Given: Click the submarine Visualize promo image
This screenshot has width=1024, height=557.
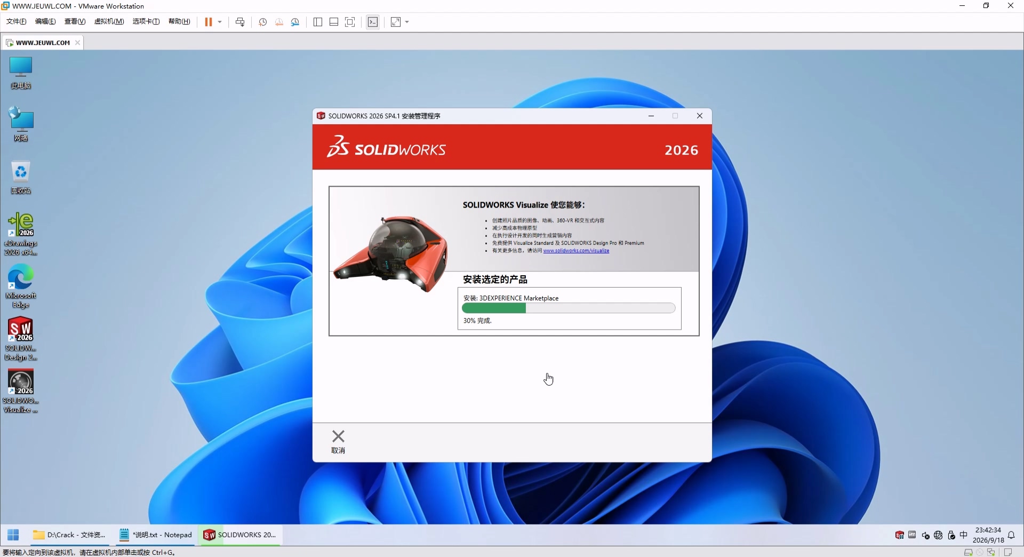Looking at the screenshot, I should click(x=390, y=254).
